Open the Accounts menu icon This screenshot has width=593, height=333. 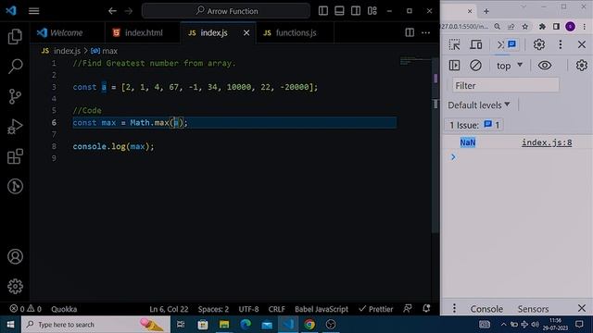(15, 257)
